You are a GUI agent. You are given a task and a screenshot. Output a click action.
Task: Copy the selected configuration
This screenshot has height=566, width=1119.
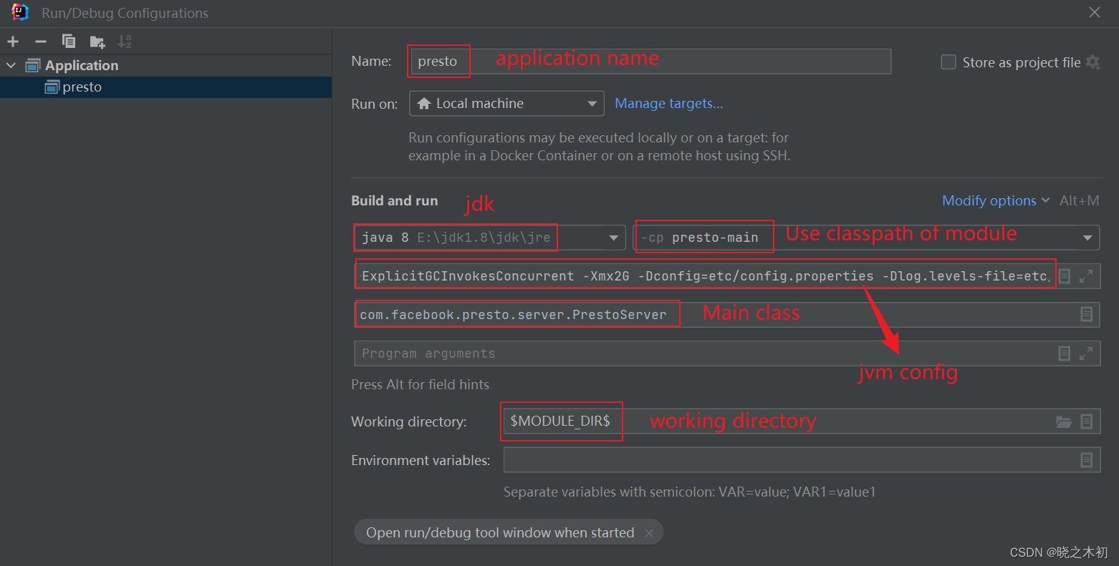coord(69,42)
